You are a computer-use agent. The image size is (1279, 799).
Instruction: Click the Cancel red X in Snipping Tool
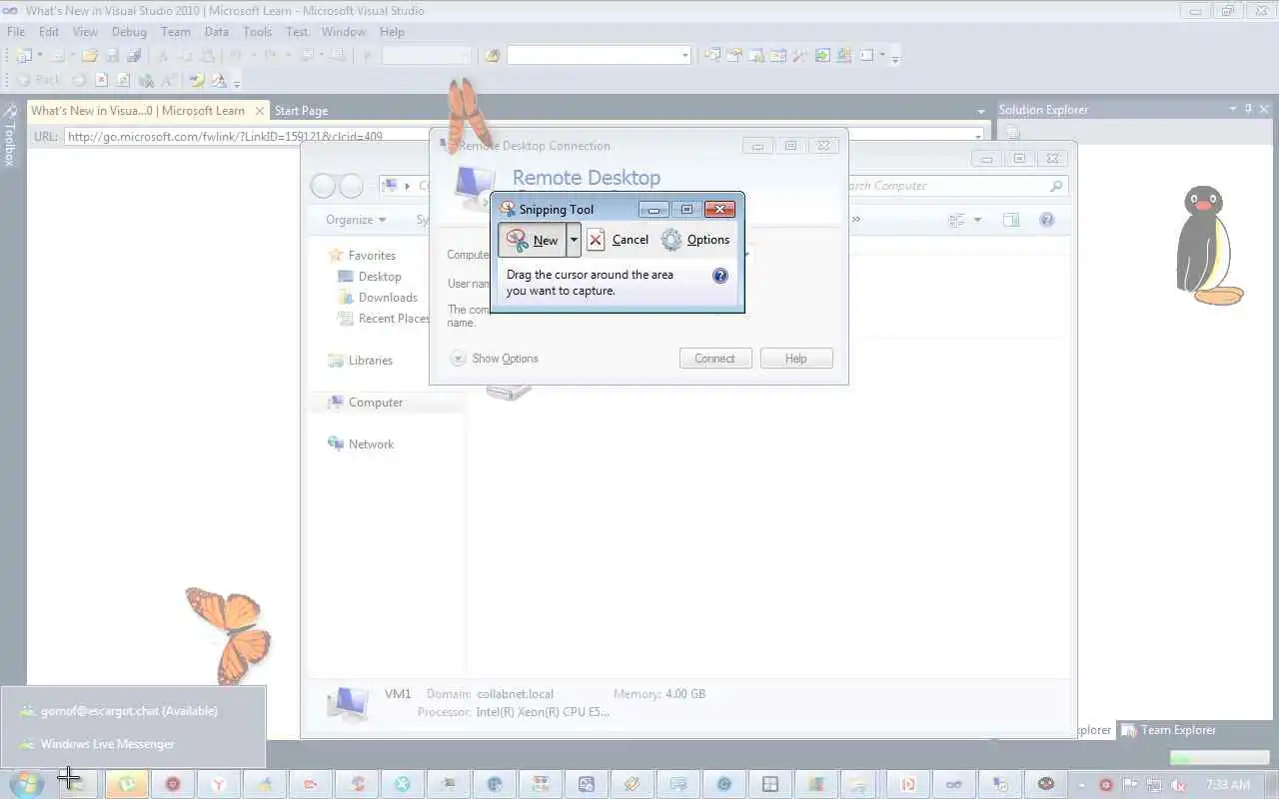pos(618,240)
